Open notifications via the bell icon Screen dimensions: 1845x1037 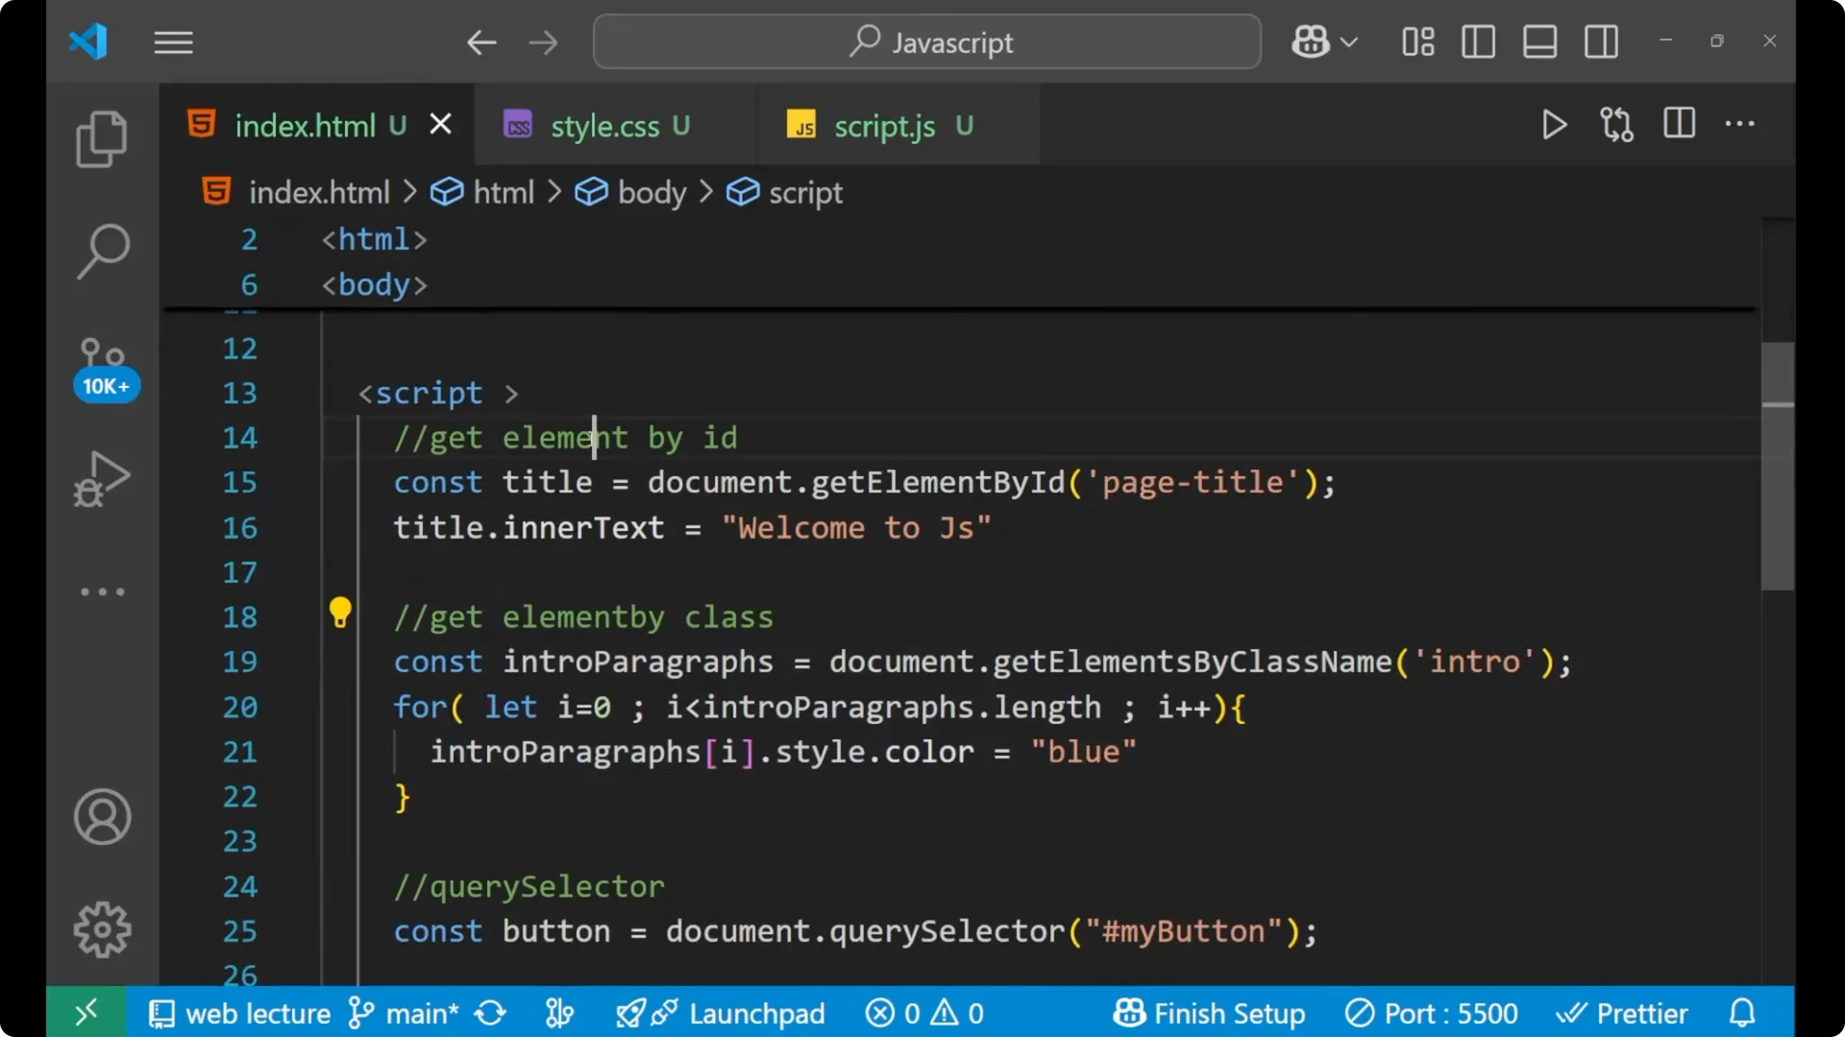coord(1742,1012)
